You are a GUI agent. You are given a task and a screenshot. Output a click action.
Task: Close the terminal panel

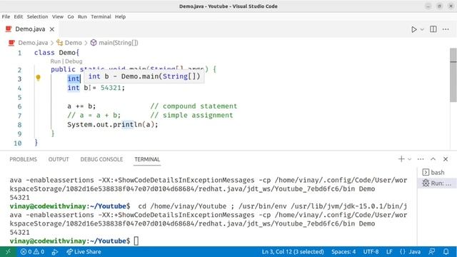tap(446, 159)
